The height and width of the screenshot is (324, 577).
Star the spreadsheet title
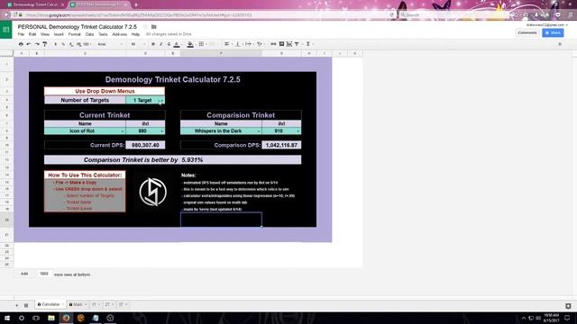click(x=145, y=27)
